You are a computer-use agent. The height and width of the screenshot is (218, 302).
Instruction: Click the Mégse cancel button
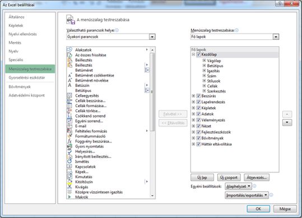[285, 209]
